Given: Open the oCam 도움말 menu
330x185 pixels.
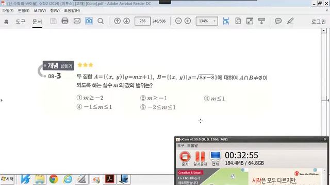Looking at the screenshot, I should pos(192,145).
